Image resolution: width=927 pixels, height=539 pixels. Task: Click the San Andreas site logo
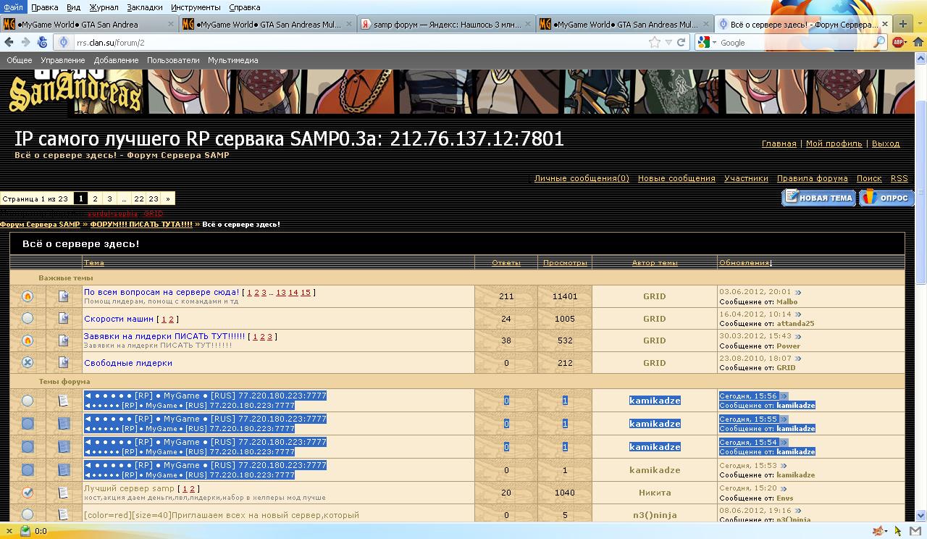coord(75,93)
